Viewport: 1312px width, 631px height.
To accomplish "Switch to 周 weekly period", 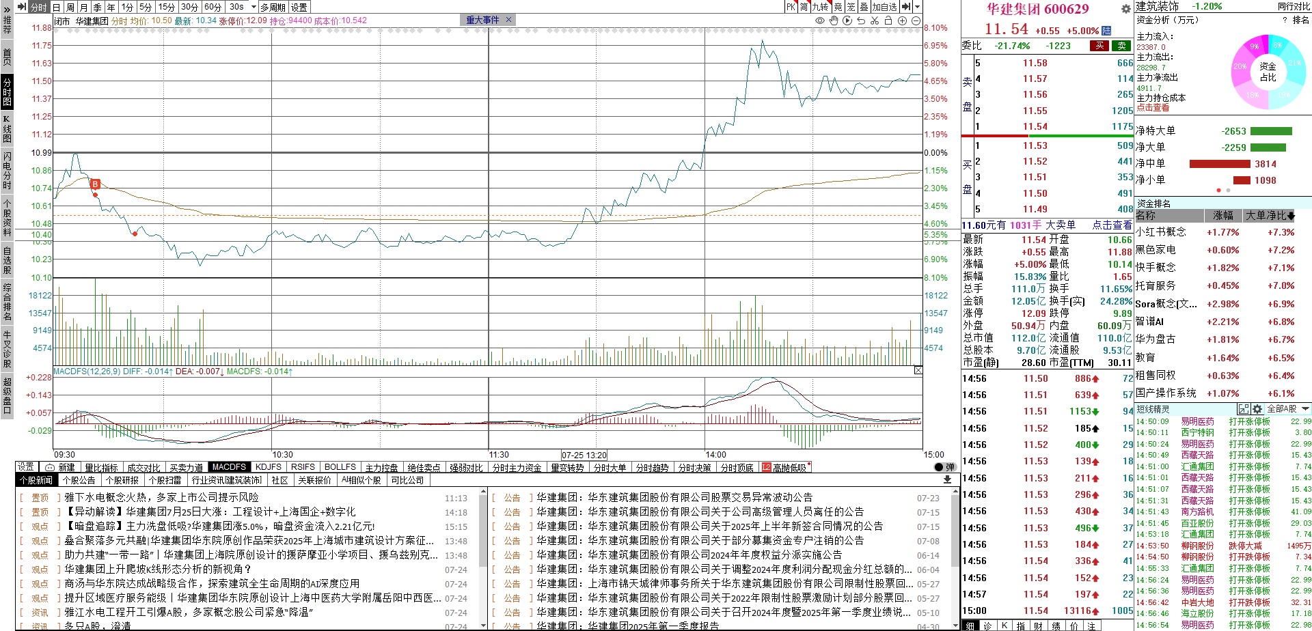I will [70, 7].
